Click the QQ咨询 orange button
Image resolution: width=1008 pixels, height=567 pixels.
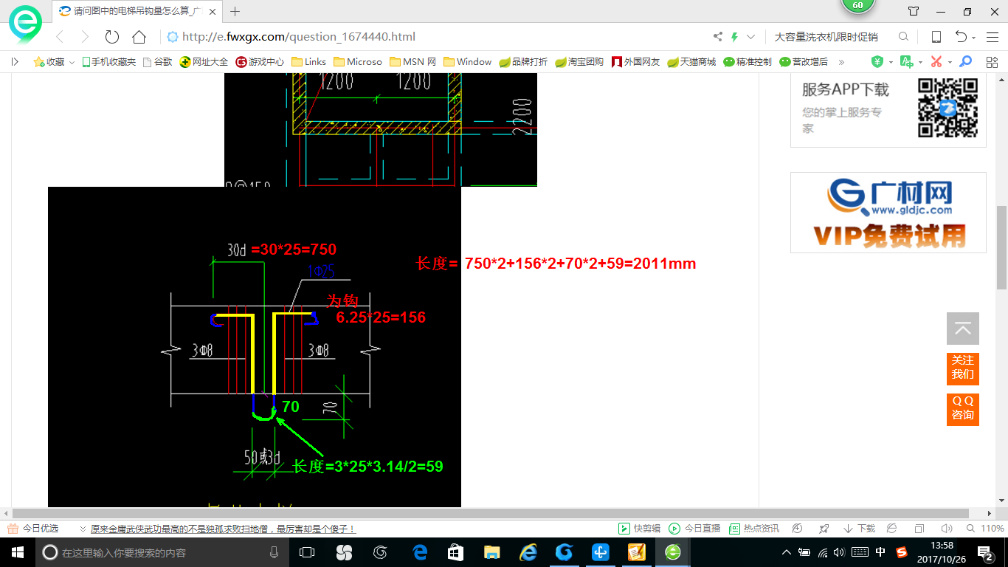pyautogui.click(x=963, y=408)
